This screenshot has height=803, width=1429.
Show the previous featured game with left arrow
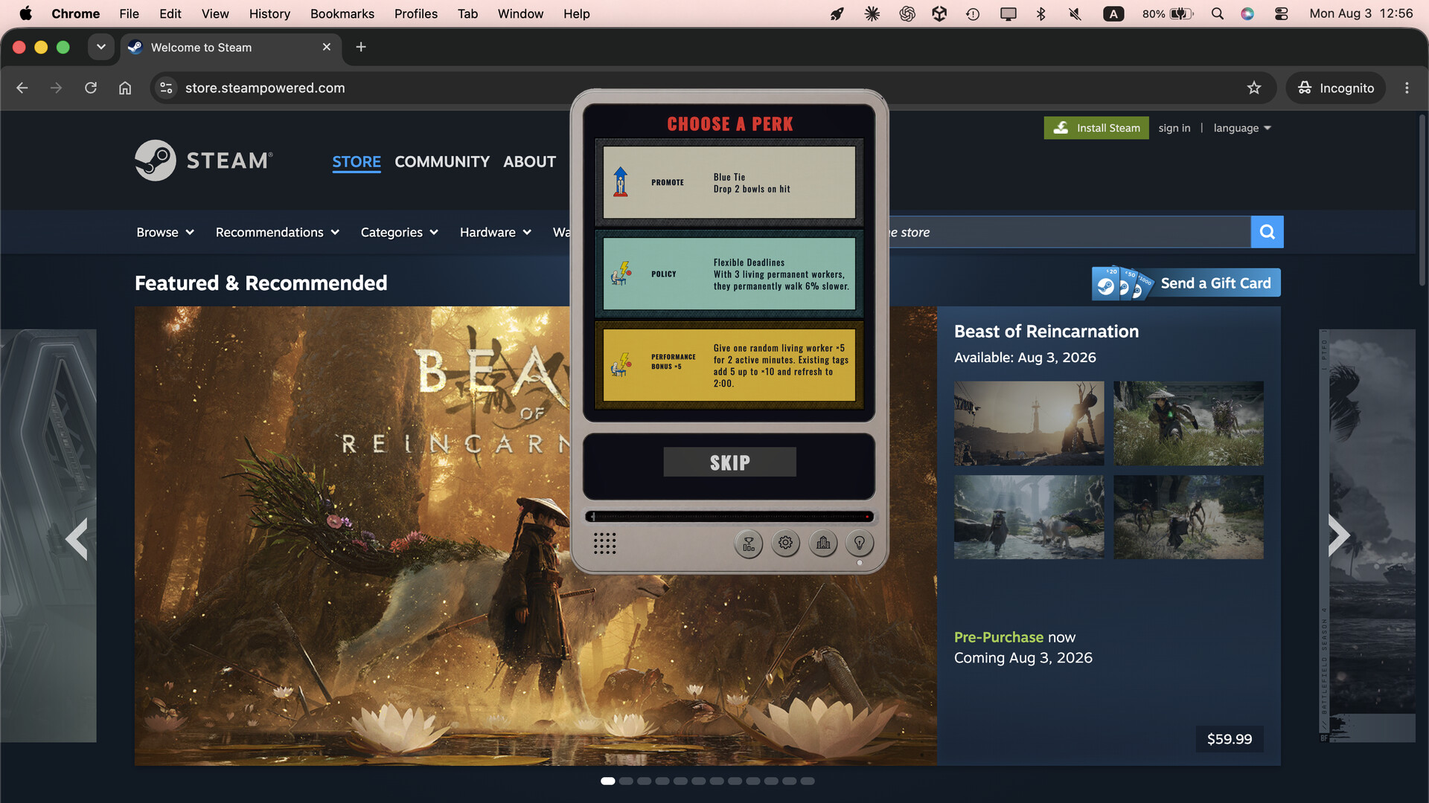pos(76,538)
